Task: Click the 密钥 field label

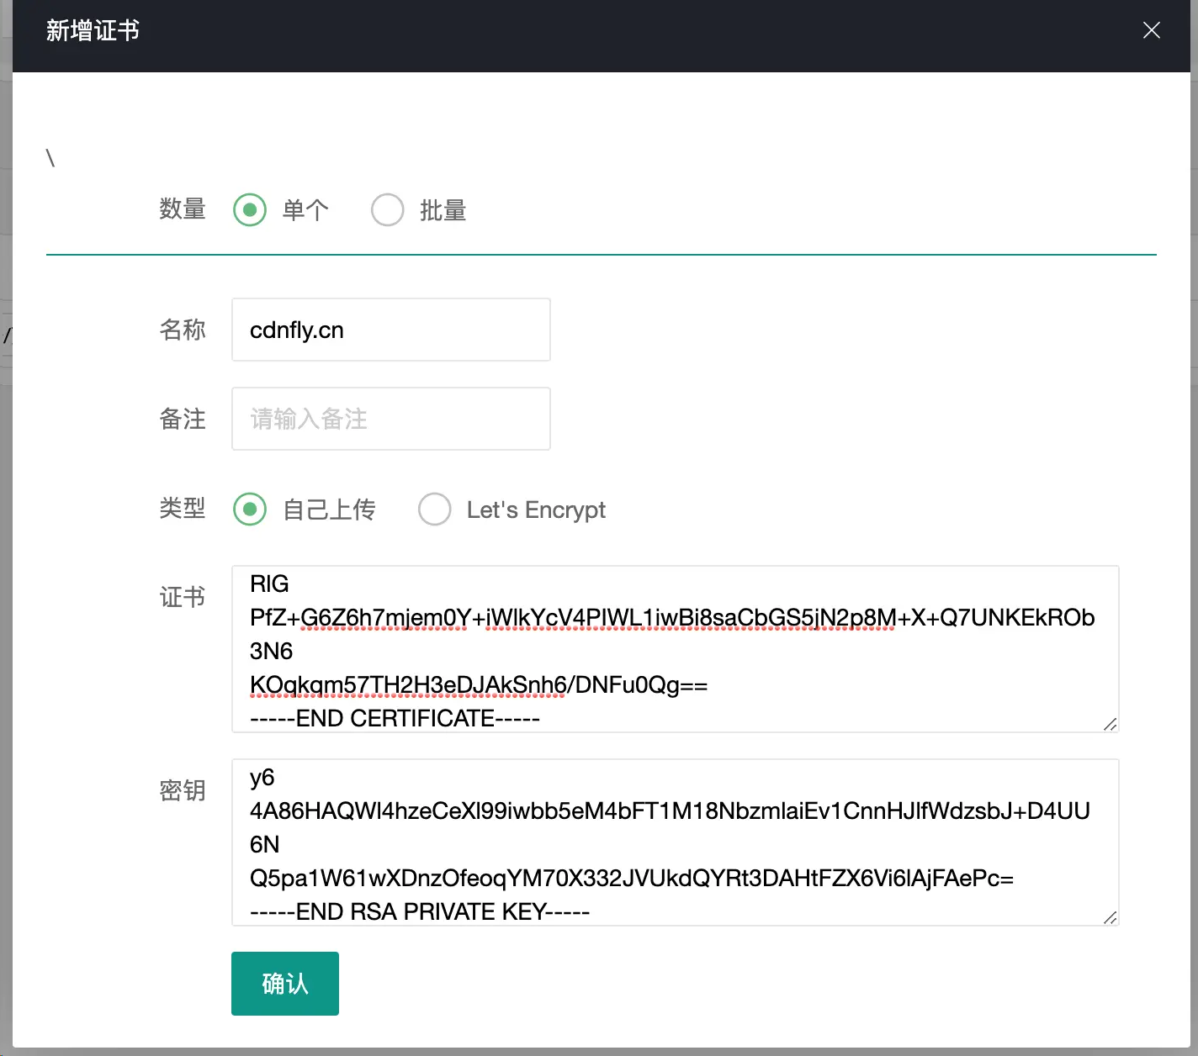Action: 183,790
